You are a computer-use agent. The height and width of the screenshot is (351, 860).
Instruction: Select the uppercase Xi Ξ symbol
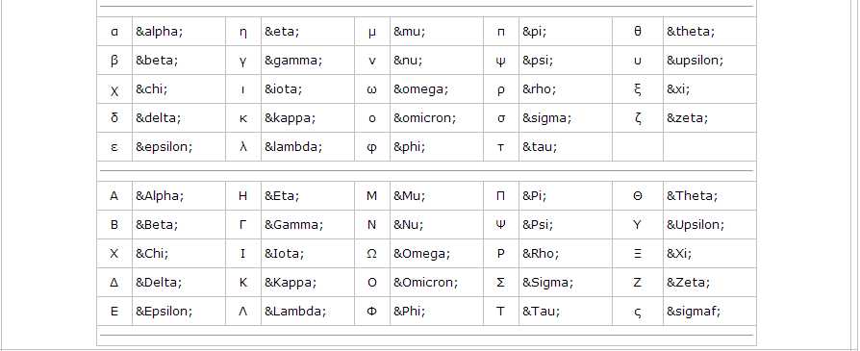tap(638, 254)
